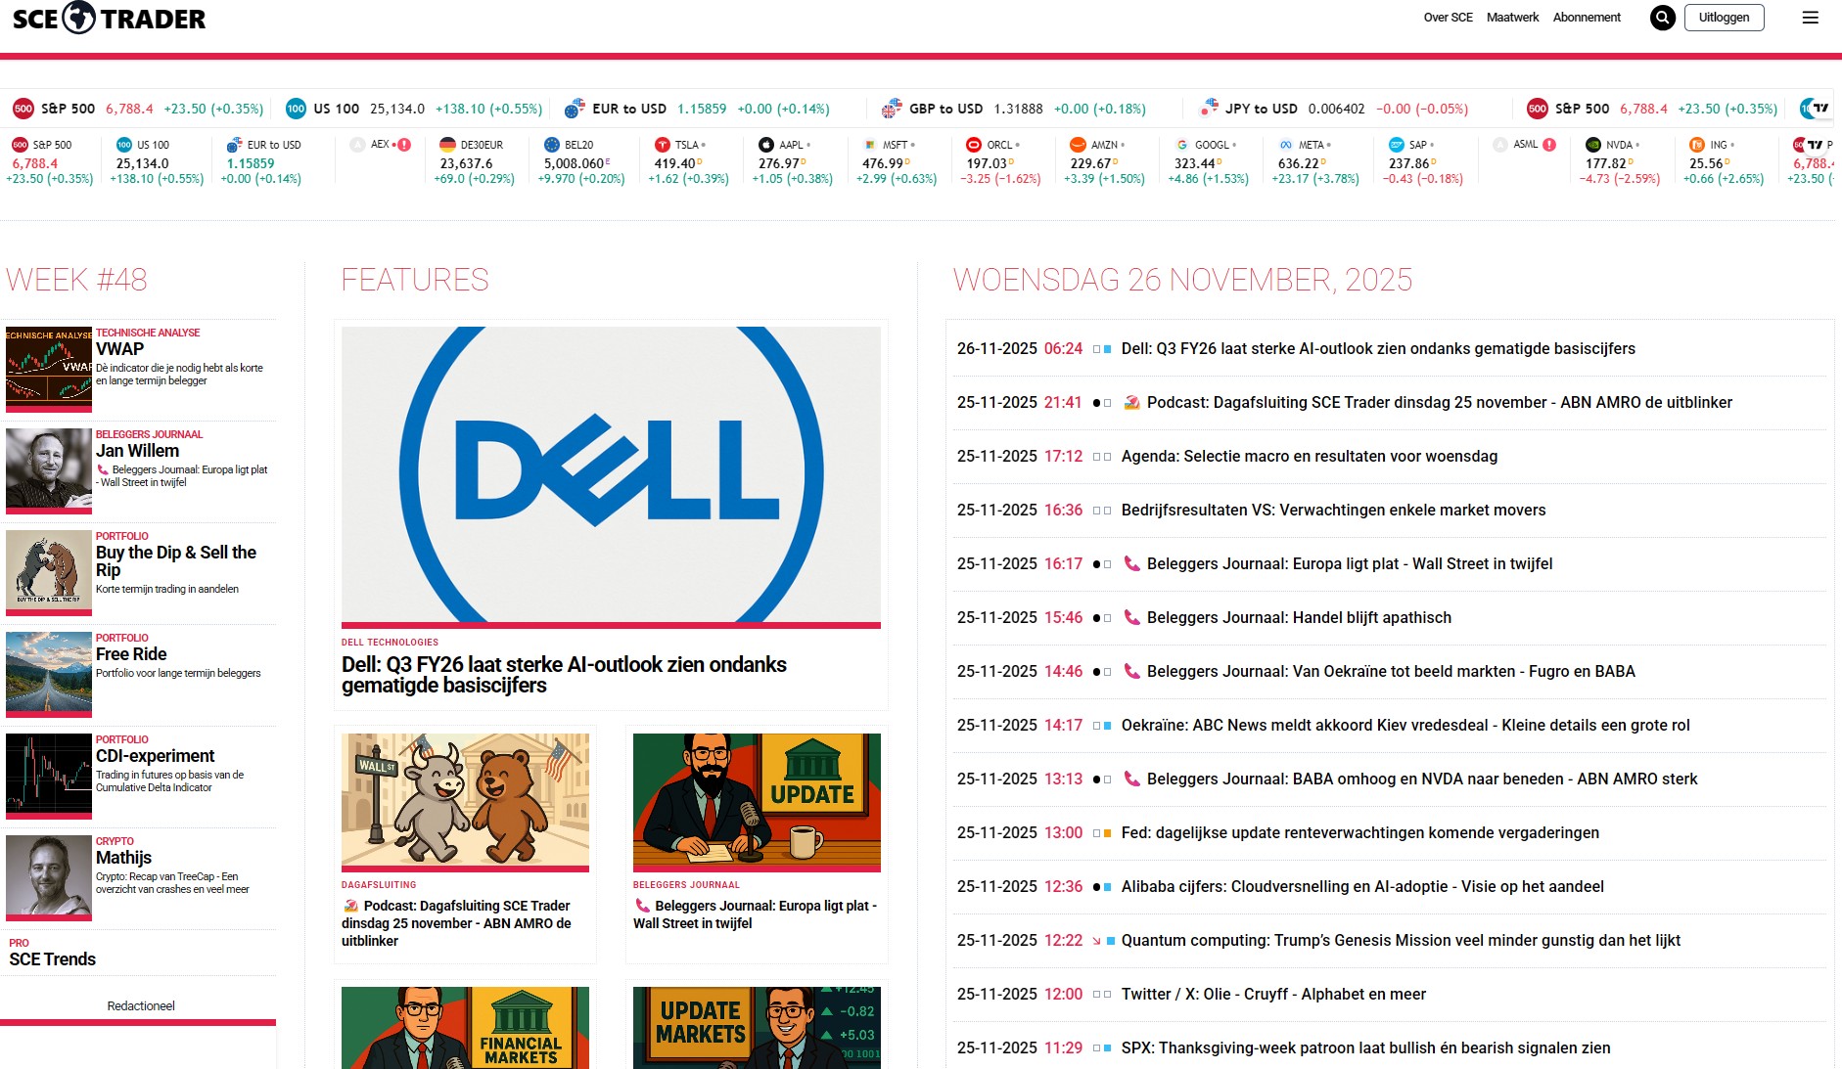
Task: Click the NVDA ticker icon
Action: 1593,145
